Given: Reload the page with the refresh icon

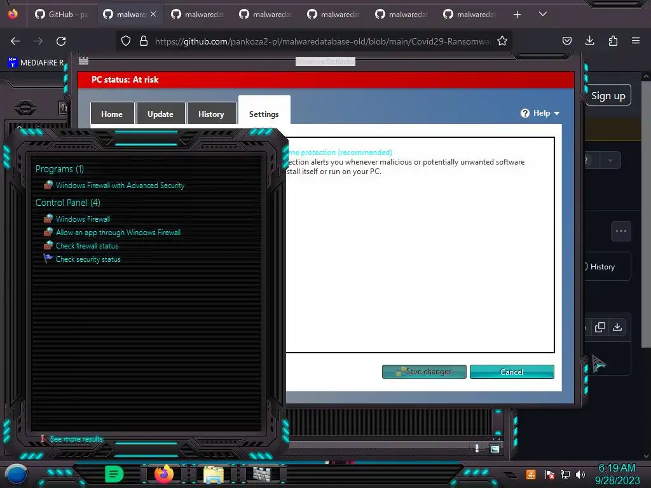Looking at the screenshot, I should 61,41.
